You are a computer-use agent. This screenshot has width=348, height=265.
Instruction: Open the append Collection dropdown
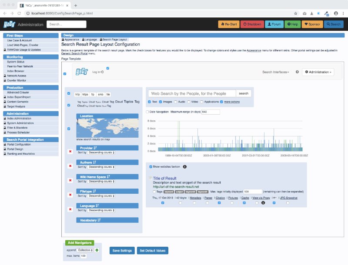[x=86, y=250]
